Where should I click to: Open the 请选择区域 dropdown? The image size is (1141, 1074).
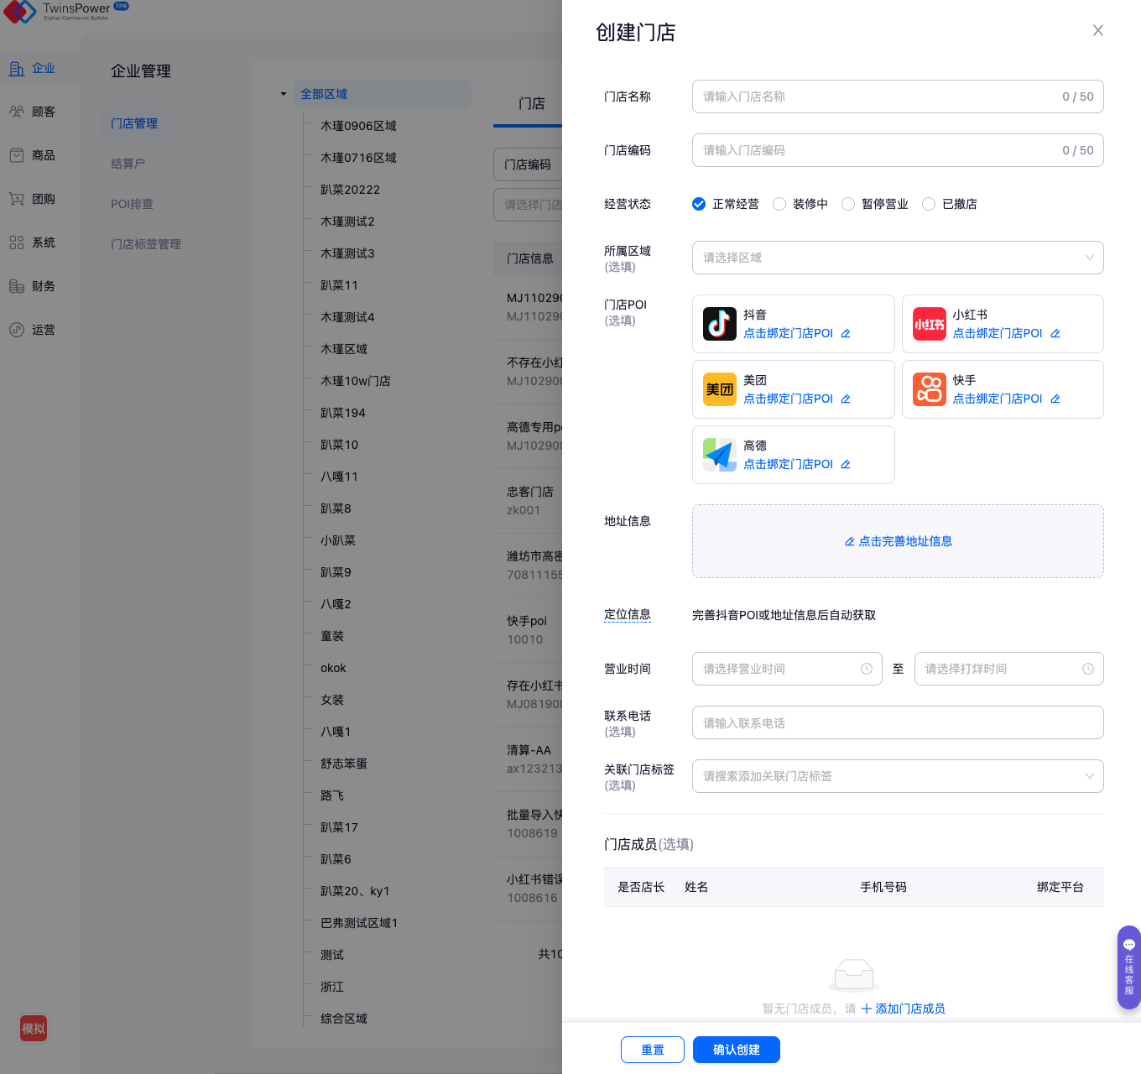(x=897, y=258)
